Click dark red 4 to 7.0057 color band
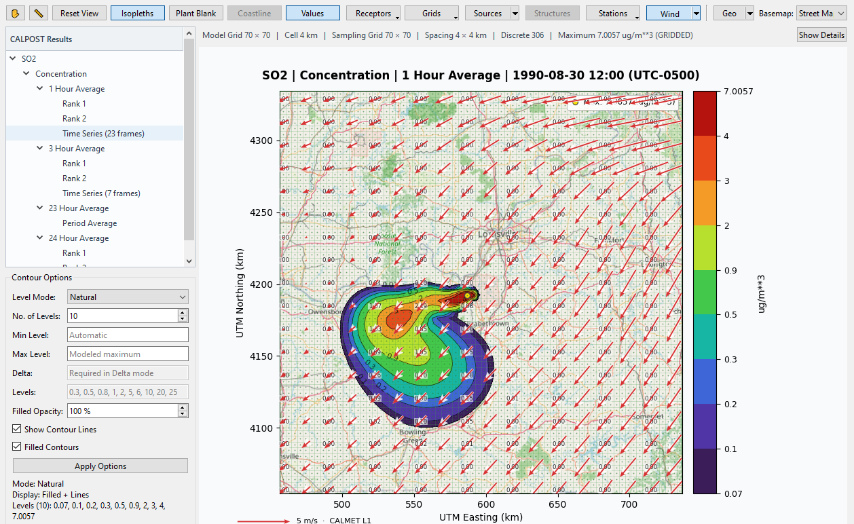Screen dimensions: 854x524 click(705, 113)
